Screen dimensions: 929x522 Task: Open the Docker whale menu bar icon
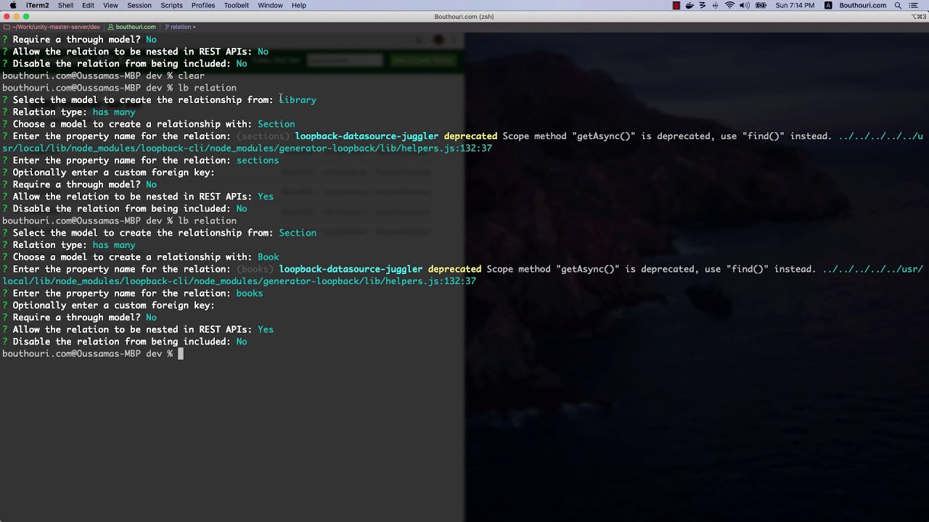coord(689,5)
